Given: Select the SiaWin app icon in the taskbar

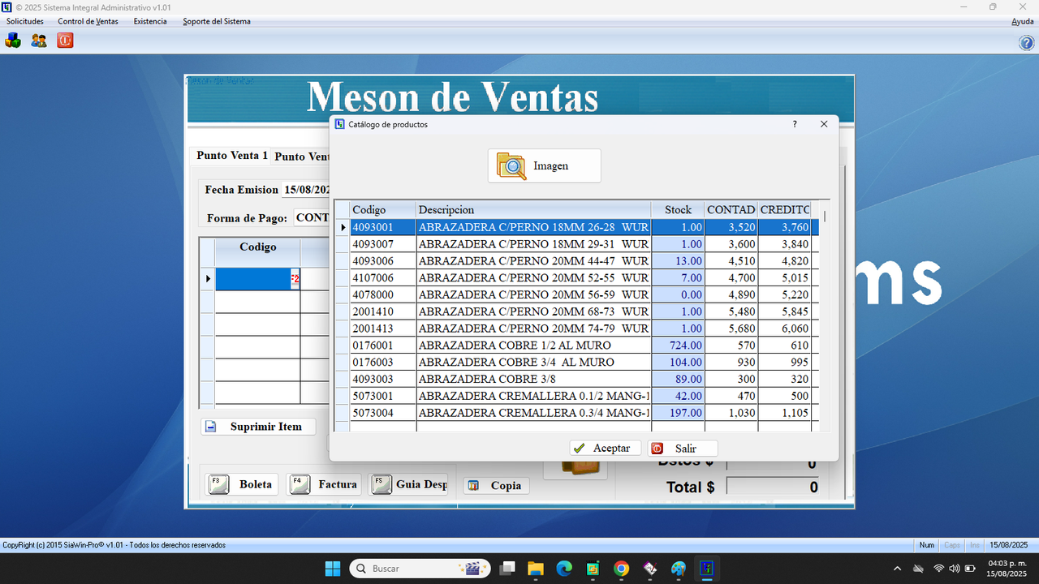Looking at the screenshot, I should tap(705, 568).
